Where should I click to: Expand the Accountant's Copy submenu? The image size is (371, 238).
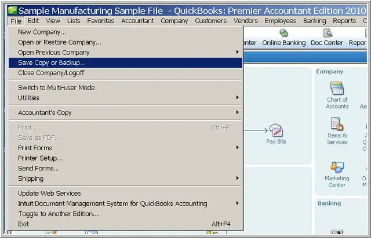tap(125, 113)
